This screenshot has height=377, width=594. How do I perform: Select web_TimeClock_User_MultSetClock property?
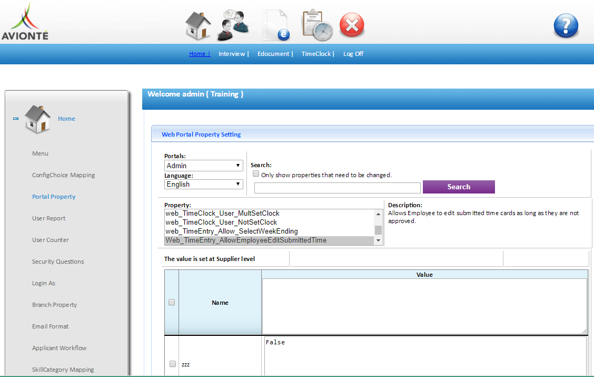269,214
